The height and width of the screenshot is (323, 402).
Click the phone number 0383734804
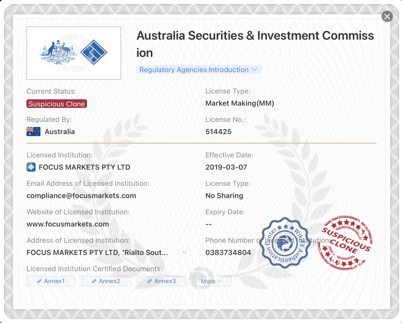[228, 252]
